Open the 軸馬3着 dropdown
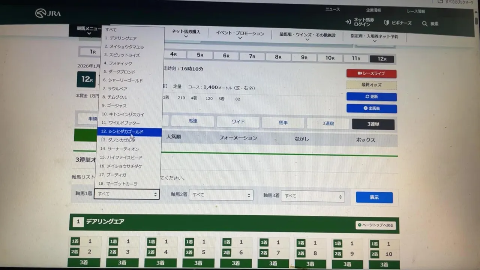This screenshot has width=480, height=270. [313, 196]
